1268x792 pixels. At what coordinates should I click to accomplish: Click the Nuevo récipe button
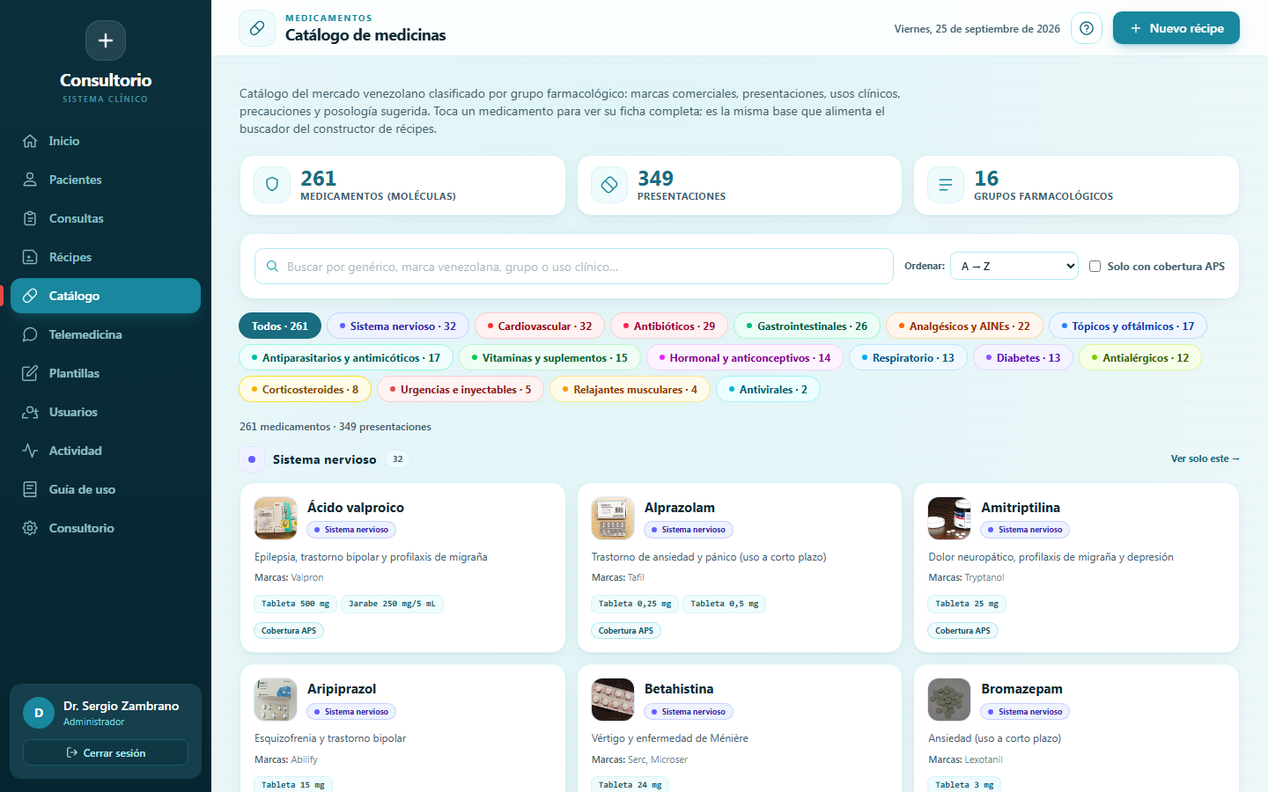[x=1176, y=28]
